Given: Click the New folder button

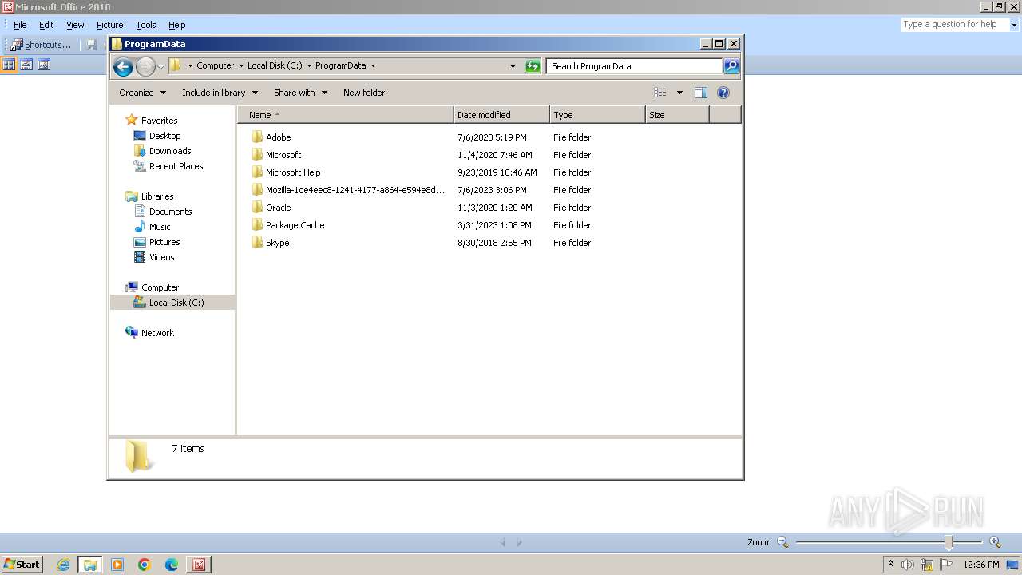Looking at the screenshot, I should (x=364, y=93).
